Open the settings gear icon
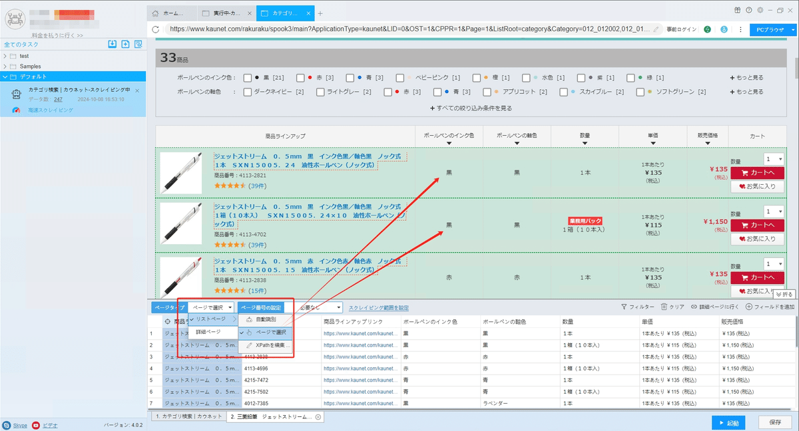This screenshot has width=799, height=431. (760, 10)
